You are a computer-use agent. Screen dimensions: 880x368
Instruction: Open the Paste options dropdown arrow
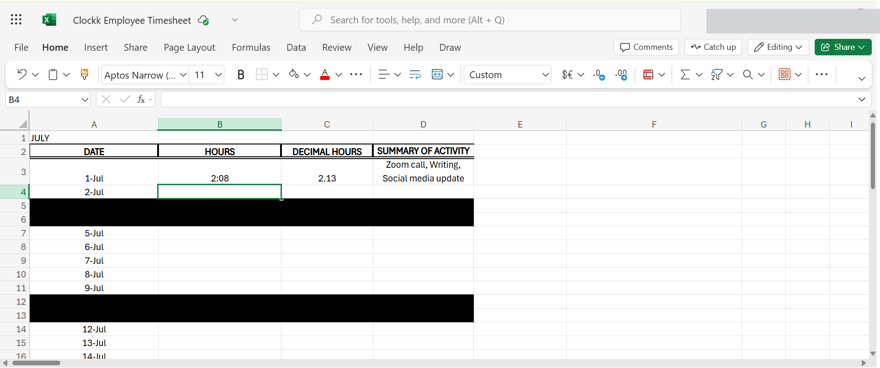click(x=66, y=75)
